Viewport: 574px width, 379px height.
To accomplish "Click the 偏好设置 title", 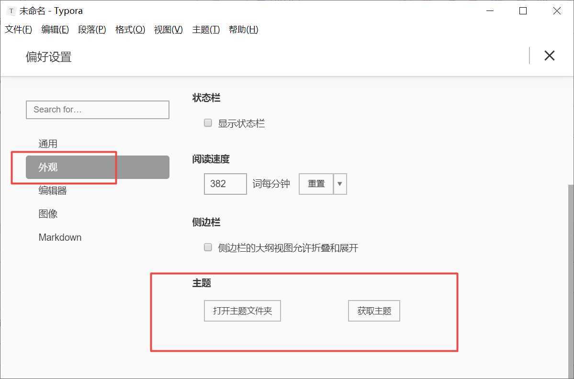I will [x=49, y=57].
